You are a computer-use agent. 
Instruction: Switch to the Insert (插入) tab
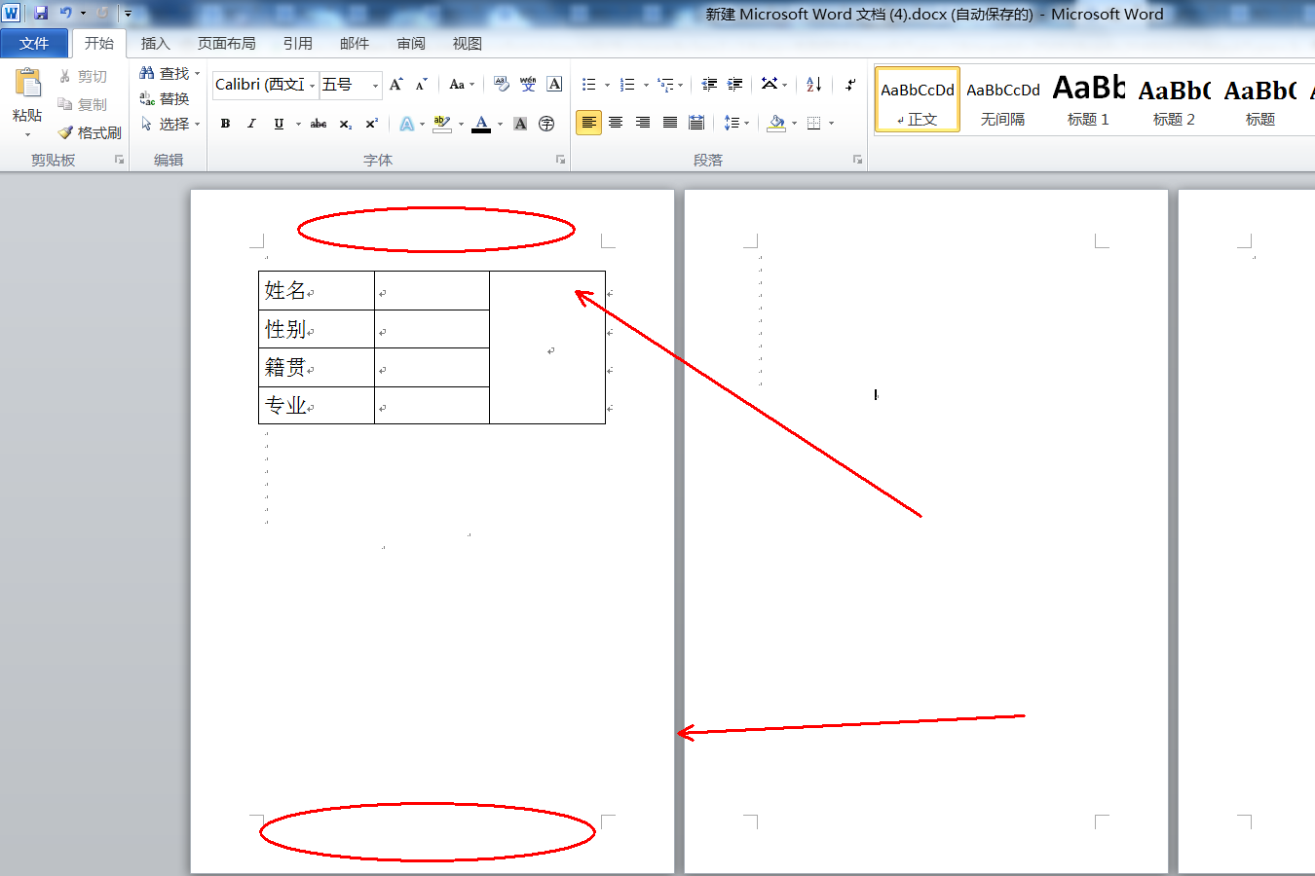tap(155, 44)
